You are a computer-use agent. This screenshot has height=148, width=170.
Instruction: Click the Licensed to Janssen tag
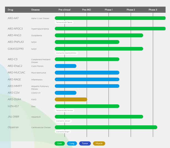click(x=63, y=121)
